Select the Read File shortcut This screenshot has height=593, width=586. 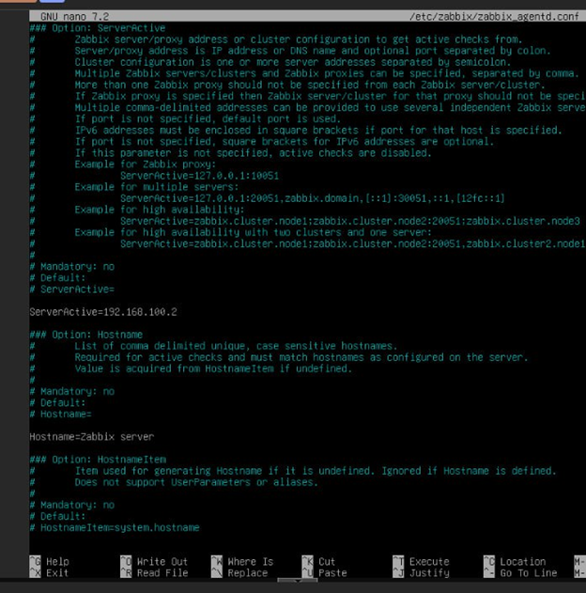[162, 572]
